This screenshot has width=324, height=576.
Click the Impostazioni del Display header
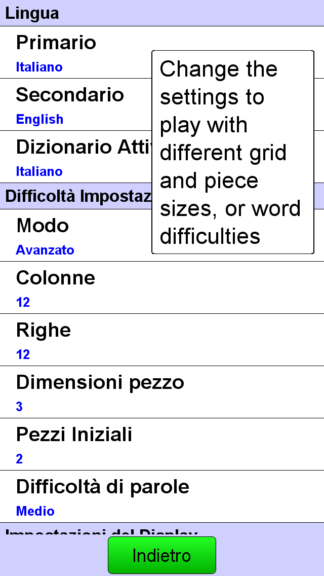pyautogui.click(x=162, y=529)
